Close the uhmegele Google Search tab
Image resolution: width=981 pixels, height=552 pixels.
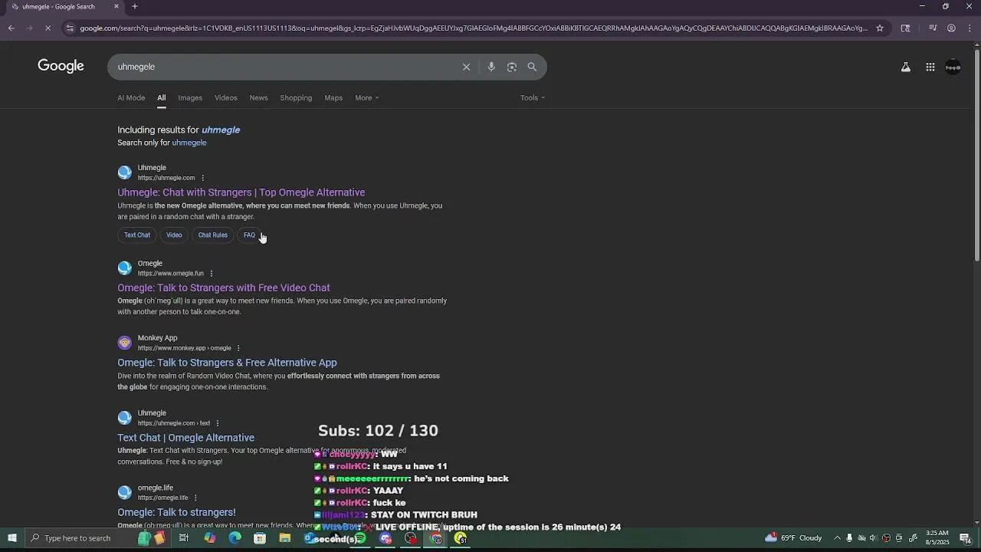click(x=116, y=7)
